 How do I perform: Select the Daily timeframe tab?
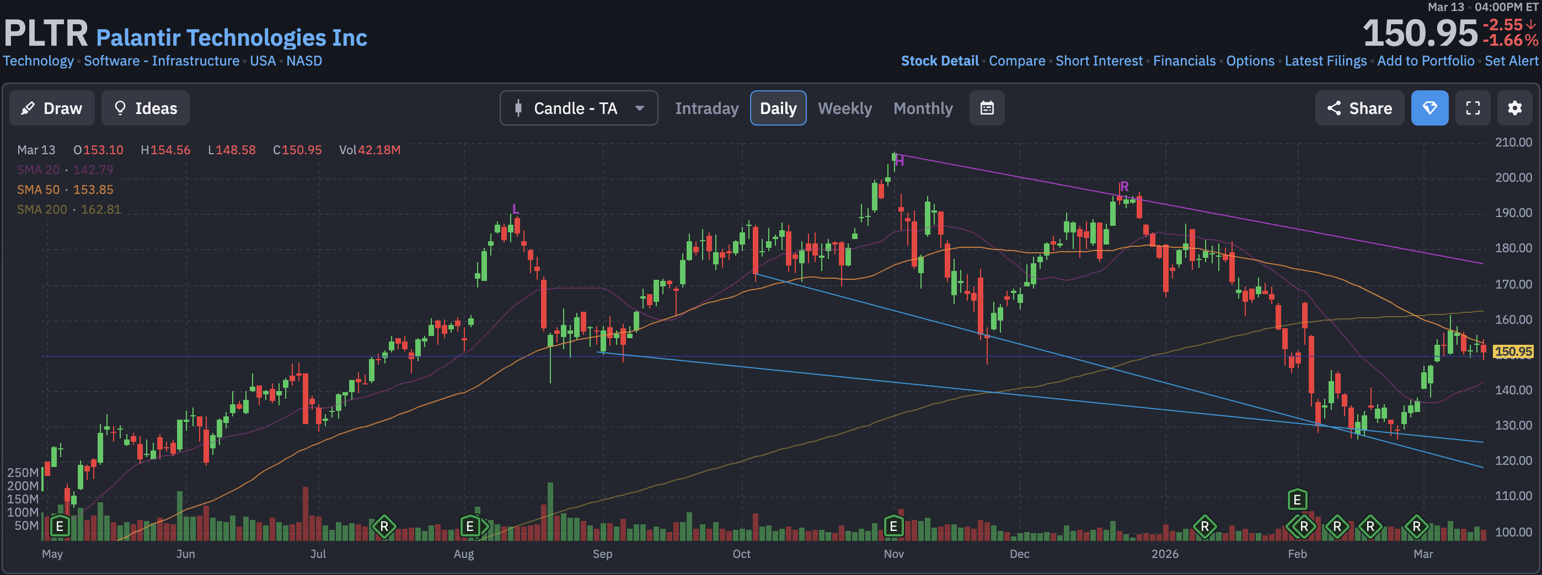pos(778,108)
